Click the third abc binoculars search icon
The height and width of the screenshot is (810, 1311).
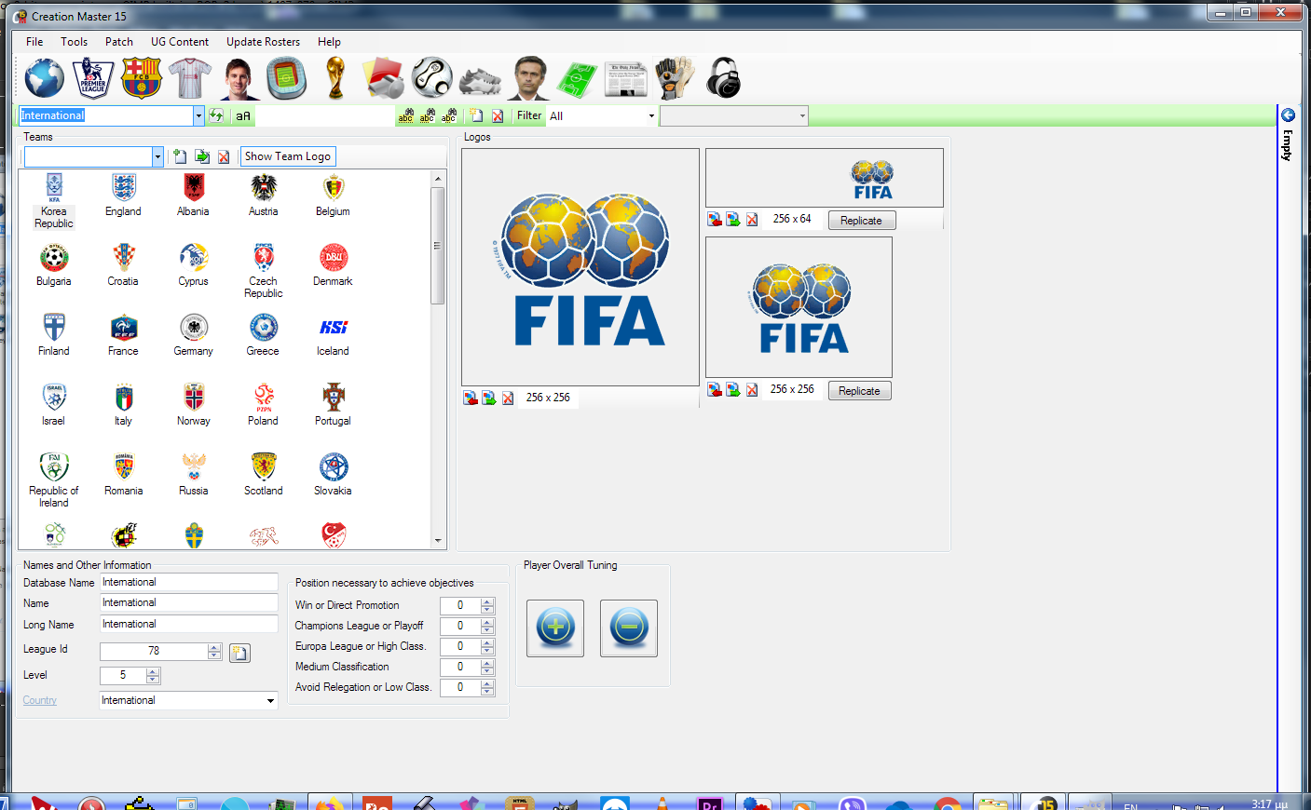click(x=448, y=115)
